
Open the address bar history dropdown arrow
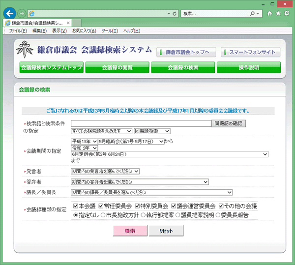(x=169, y=14)
